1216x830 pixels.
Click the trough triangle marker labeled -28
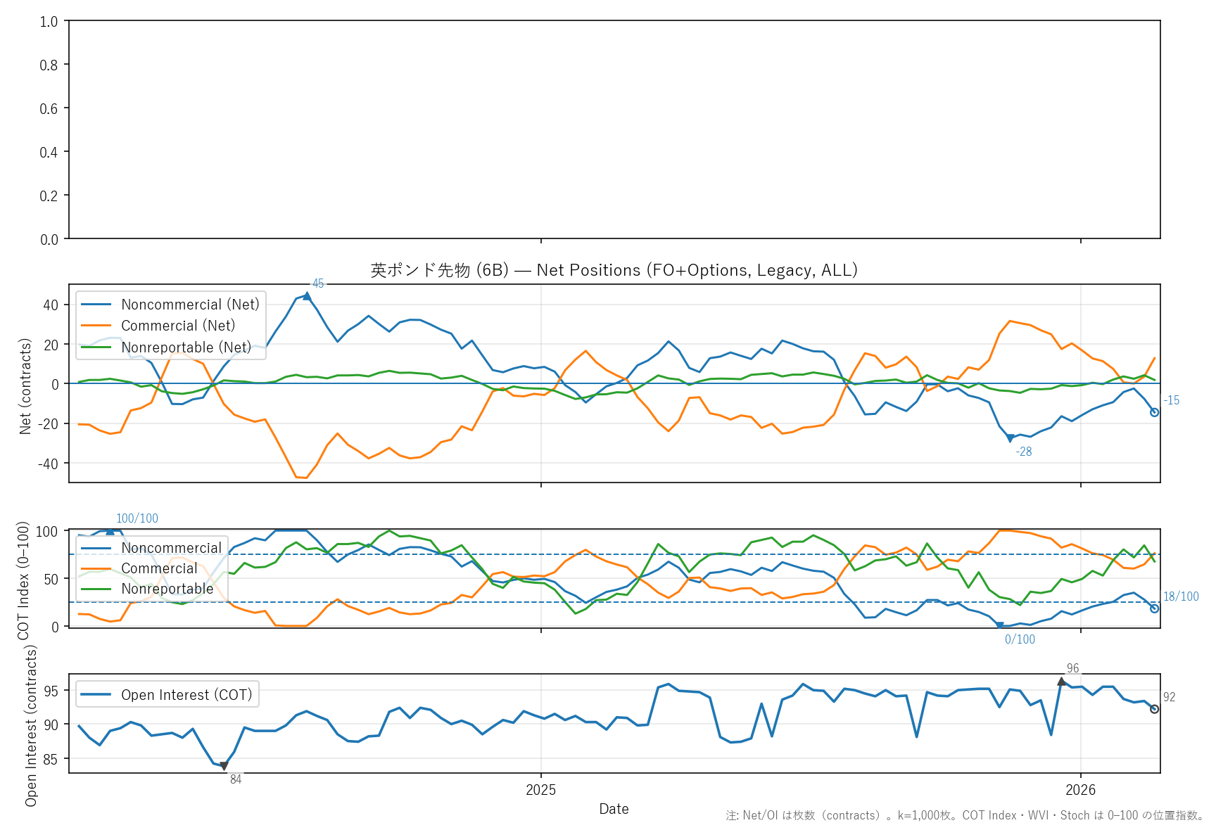tap(1010, 439)
